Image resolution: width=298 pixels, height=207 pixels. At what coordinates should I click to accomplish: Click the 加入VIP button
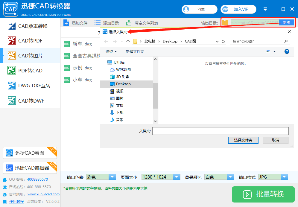pos(238,9)
